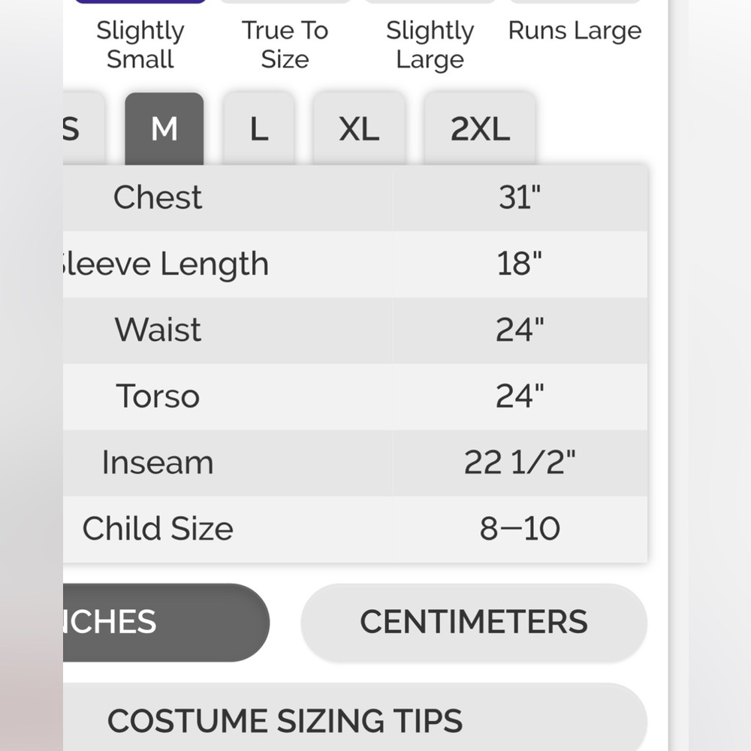The image size is (751, 751).
Task: Click the Waist measurement row
Action: pos(355,330)
